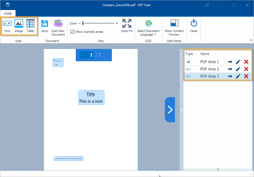This screenshot has height=177, width=254.
Task: Click the zoom in plus button
Action: click(x=117, y=23)
